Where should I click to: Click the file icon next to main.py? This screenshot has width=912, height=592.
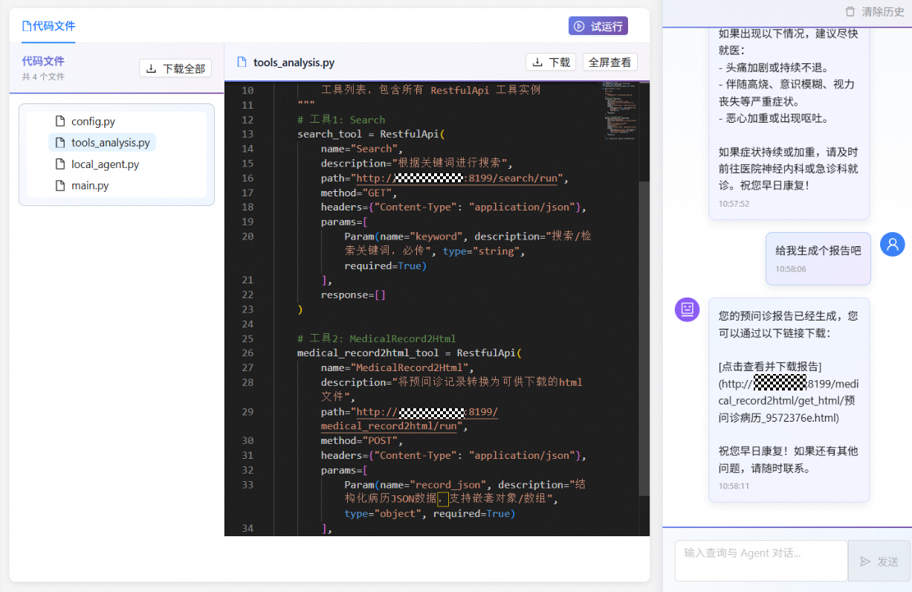pos(60,185)
